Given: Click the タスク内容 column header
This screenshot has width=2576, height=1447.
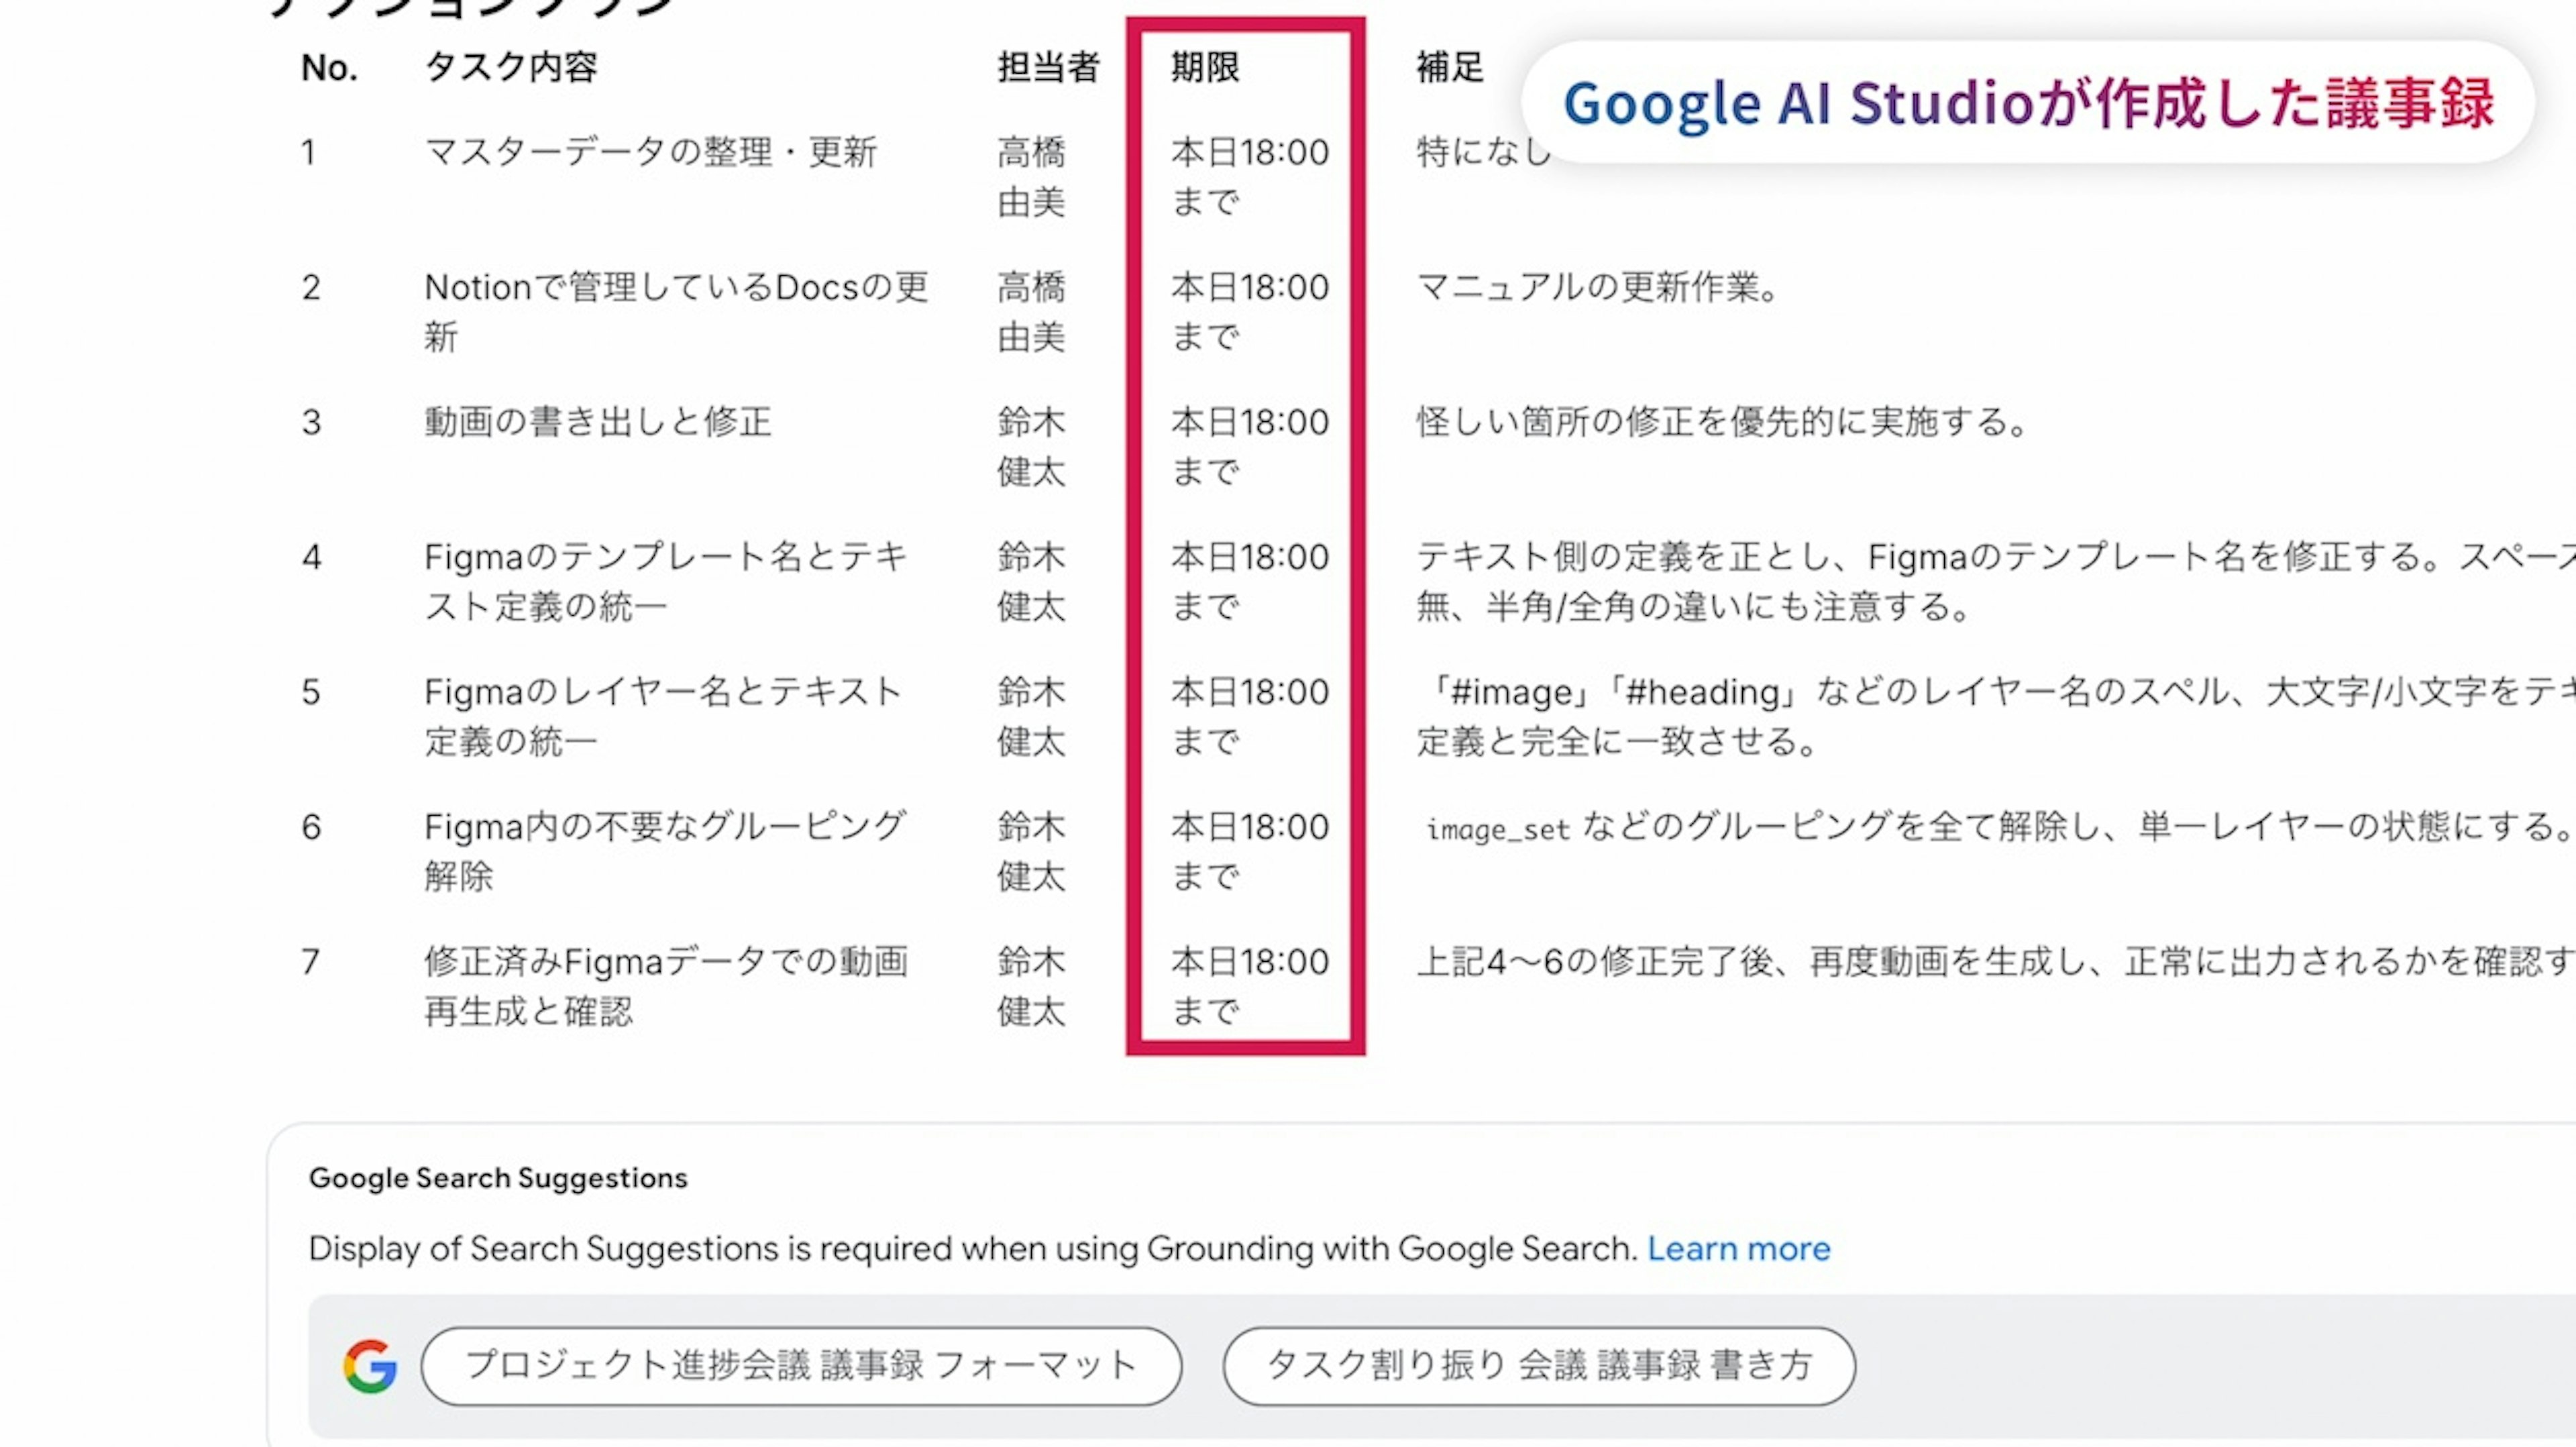Looking at the screenshot, I should point(511,68).
